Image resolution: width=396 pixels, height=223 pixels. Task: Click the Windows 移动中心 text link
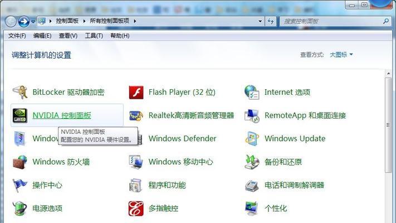(181, 162)
